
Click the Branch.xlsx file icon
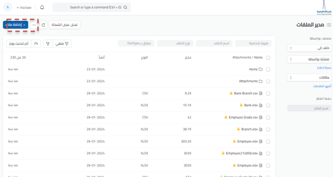[x=261, y=129]
